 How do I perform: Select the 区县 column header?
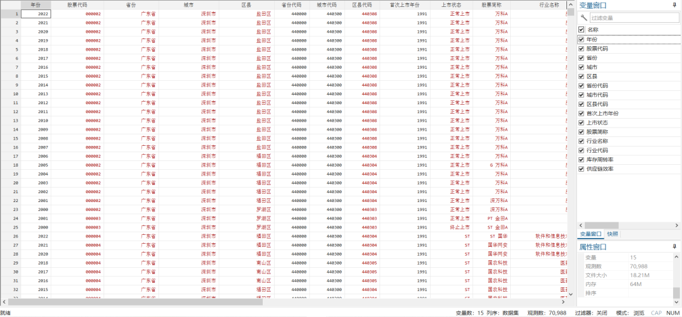(247, 5)
